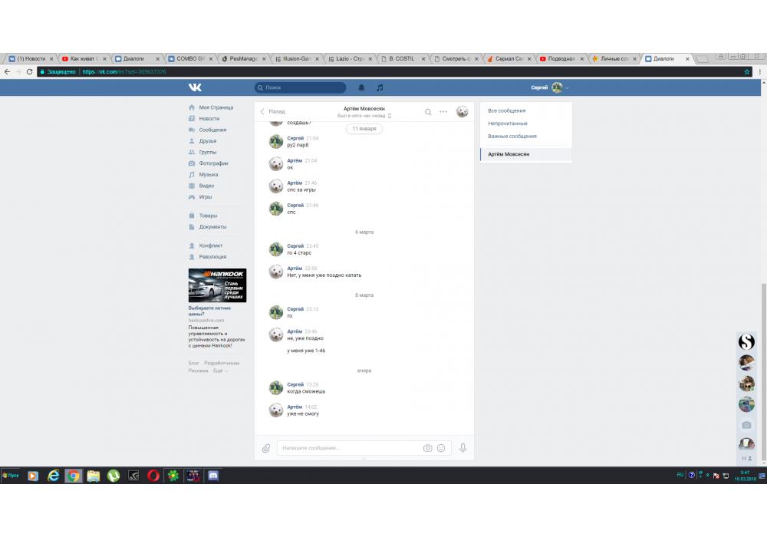Search within conversation using magnifier icon
Image resolution: width=767 pixels, height=537 pixels.
pyautogui.click(x=428, y=112)
